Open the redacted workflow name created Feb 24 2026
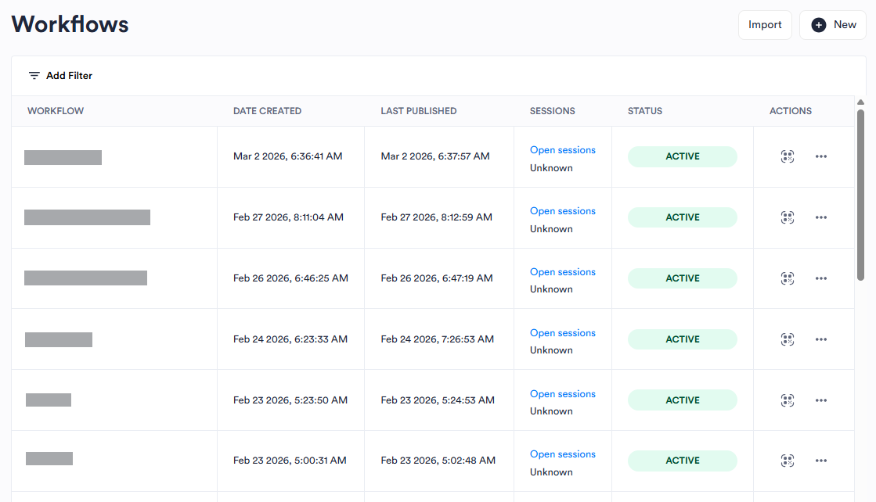Screen dimensions: 876x502 [59, 339]
